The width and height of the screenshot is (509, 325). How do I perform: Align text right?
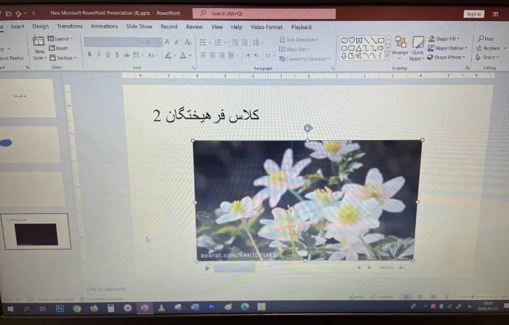point(222,56)
